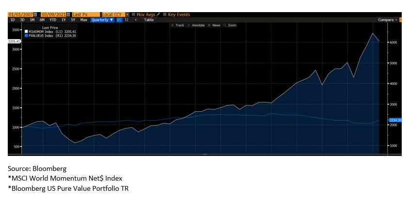Select 3D time range

pyautogui.click(x=22, y=20)
